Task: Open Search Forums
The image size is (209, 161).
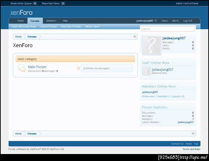Action: pos(48,26)
